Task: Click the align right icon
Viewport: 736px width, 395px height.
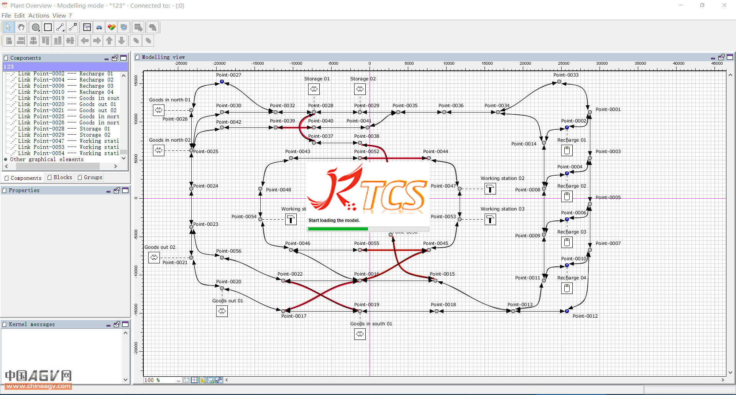Action: [21, 41]
